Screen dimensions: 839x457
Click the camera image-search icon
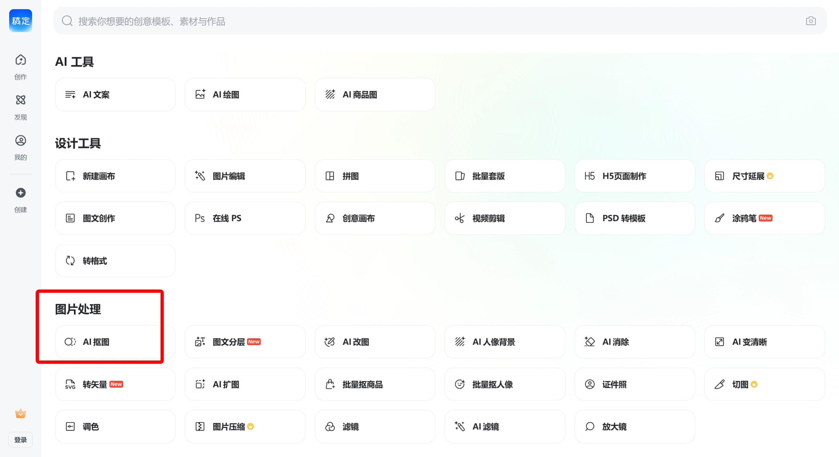(x=811, y=21)
